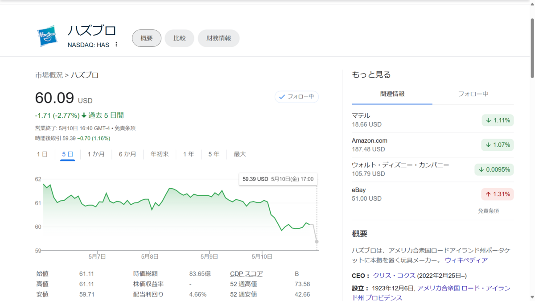Toggle the フォロー中 follow button
The width and height of the screenshot is (535, 301).
(296, 96)
